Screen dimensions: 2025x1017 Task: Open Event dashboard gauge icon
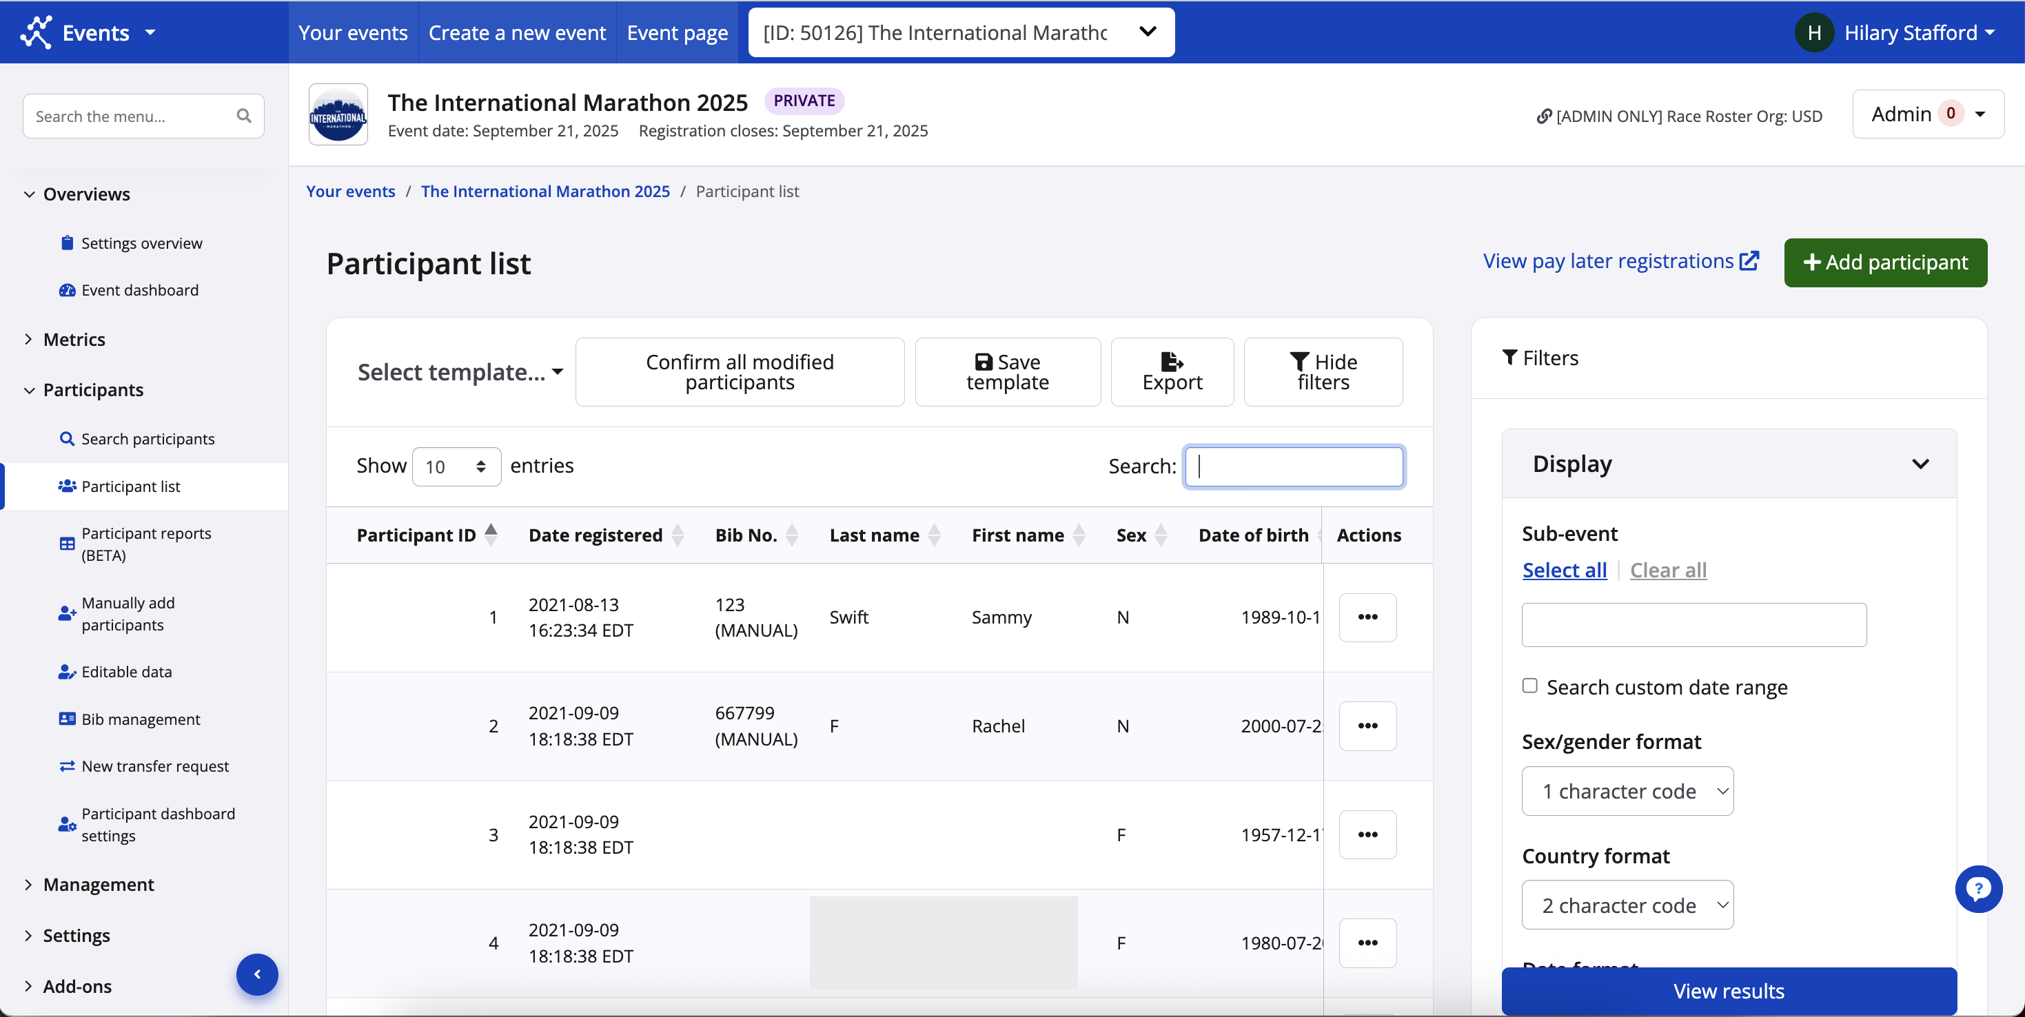67,290
